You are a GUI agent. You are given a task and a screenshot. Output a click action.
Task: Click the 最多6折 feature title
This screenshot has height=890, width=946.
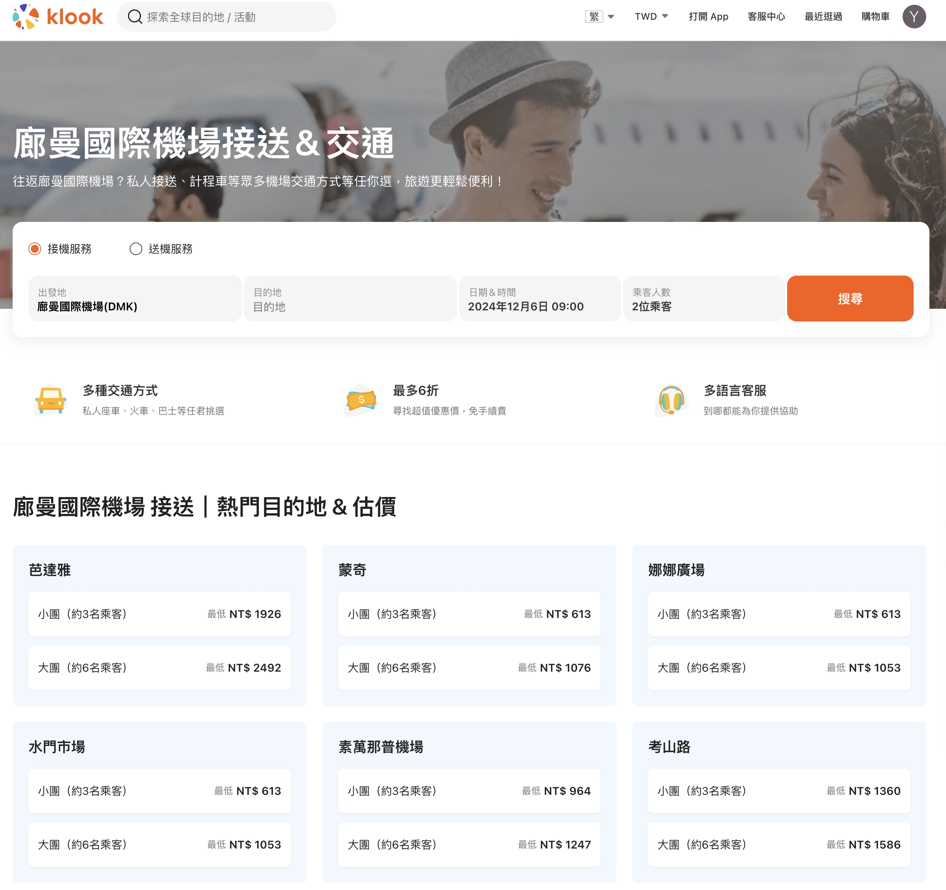[x=415, y=391]
